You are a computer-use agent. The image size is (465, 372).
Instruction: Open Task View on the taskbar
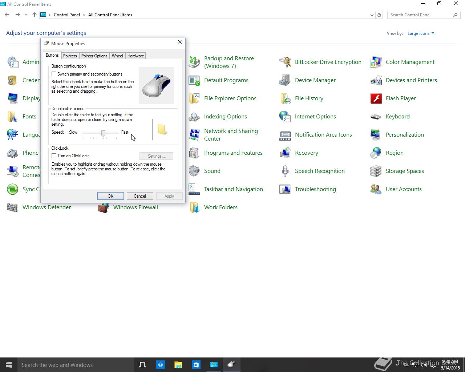click(x=142, y=365)
